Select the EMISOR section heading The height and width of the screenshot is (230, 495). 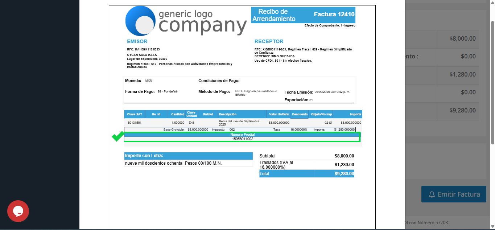pyautogui.click(x=137, y=41)
